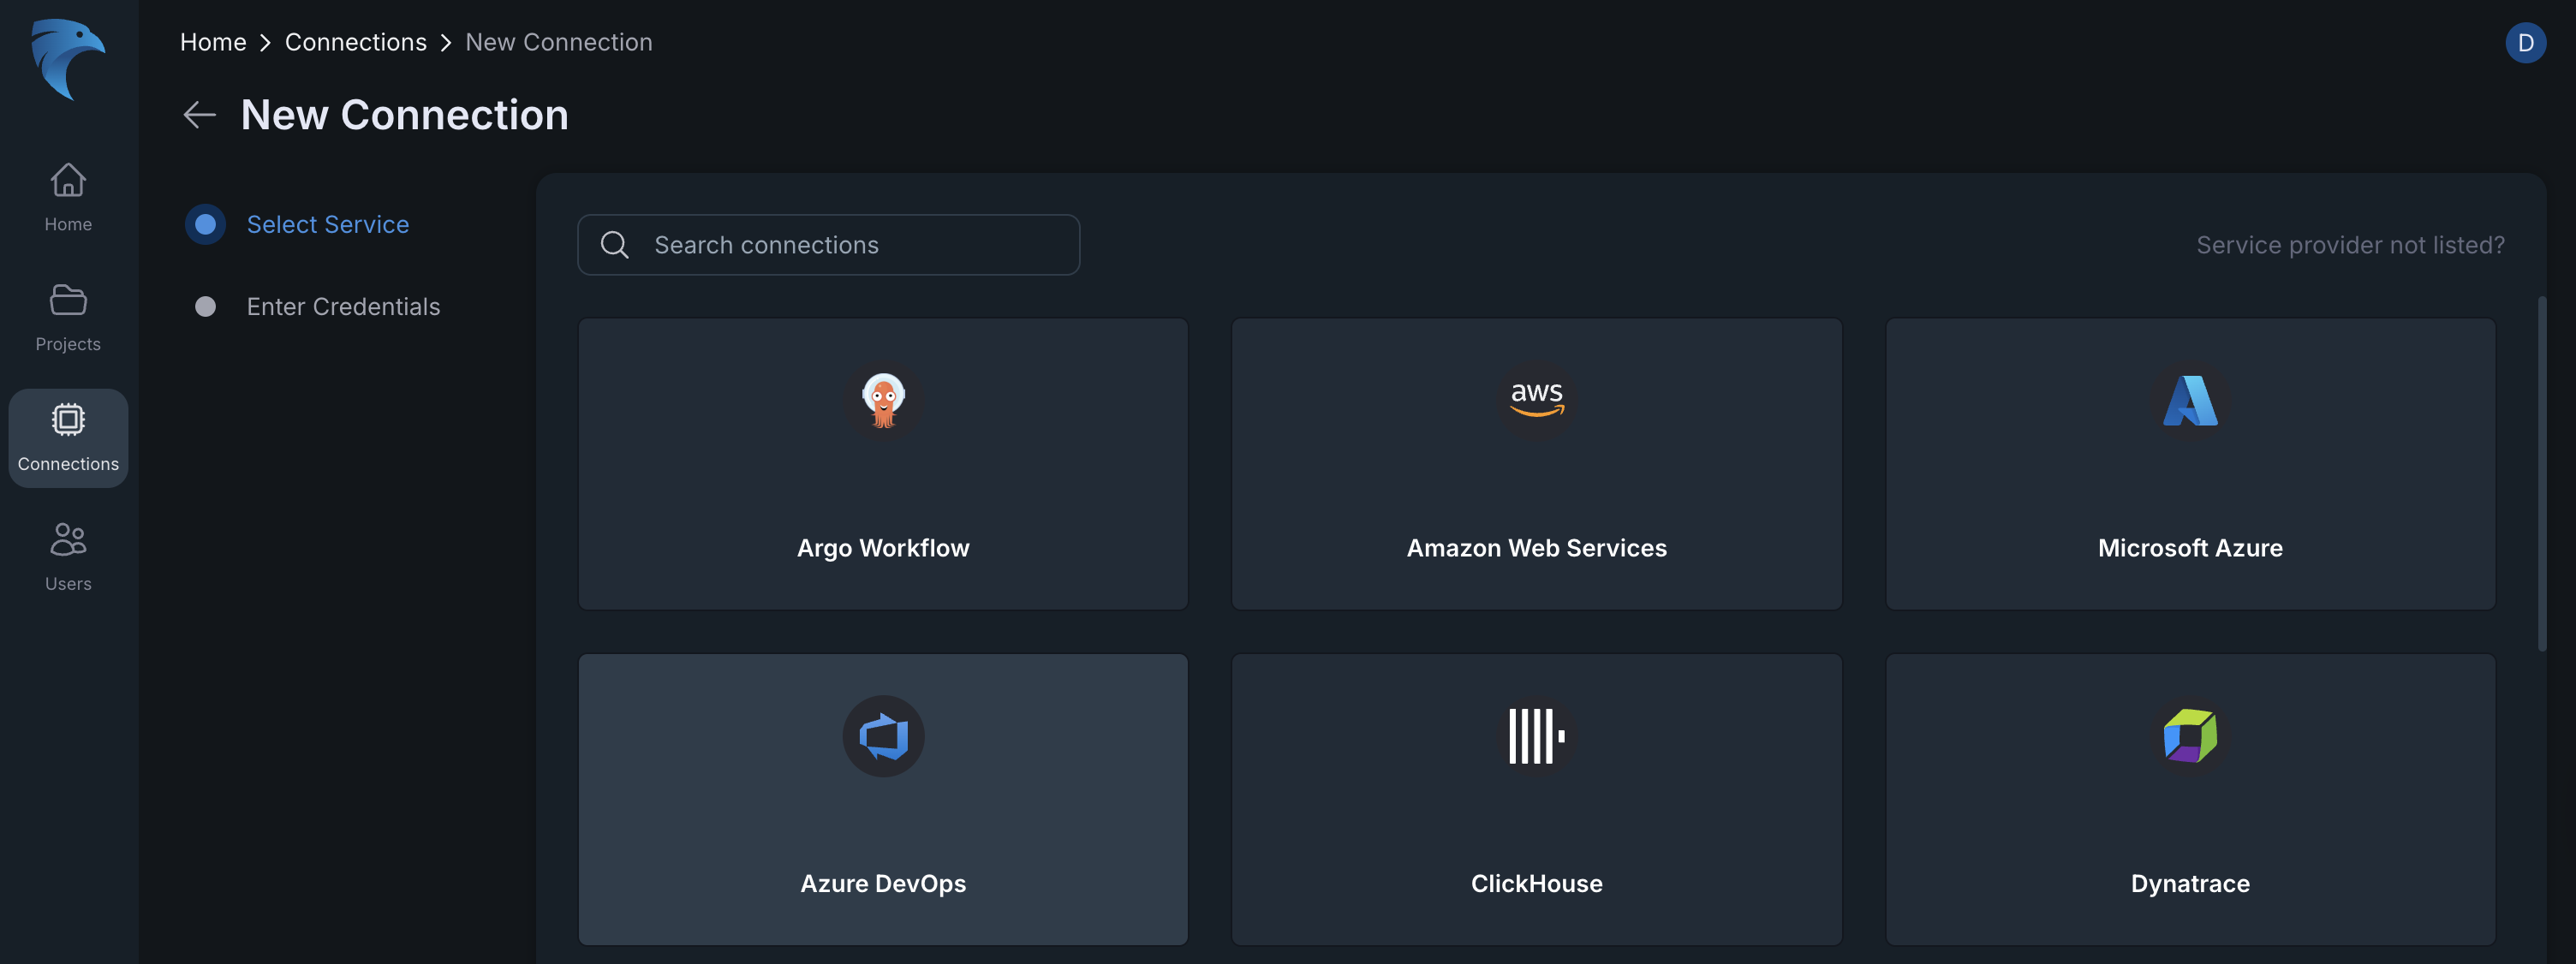Click the Connections sidebar icon

point(68,437)
